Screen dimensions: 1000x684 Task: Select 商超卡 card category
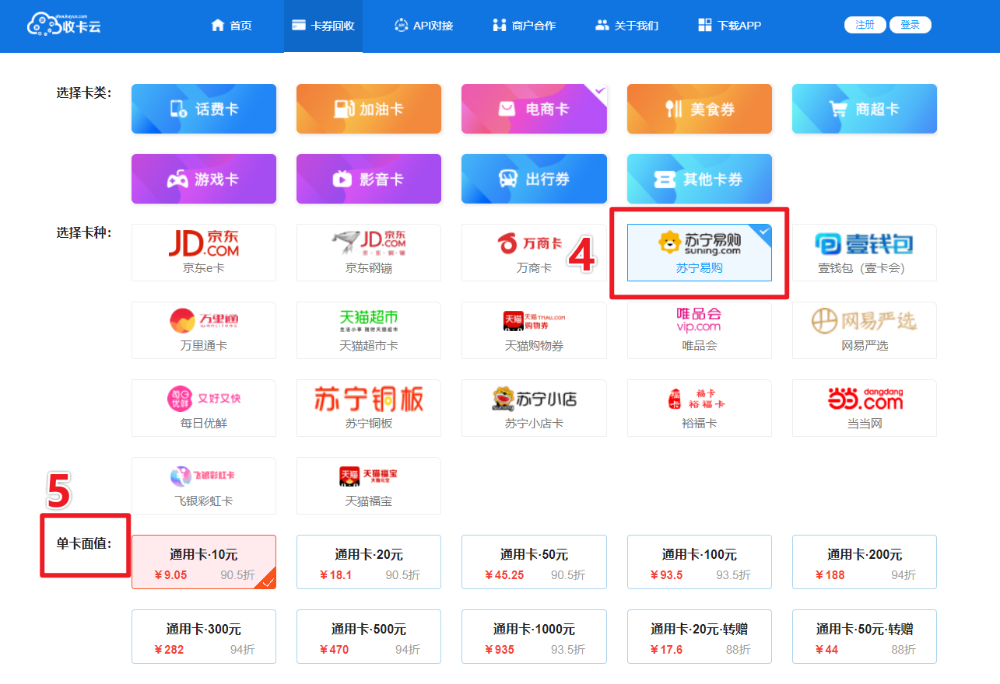(x=865, y=109)
